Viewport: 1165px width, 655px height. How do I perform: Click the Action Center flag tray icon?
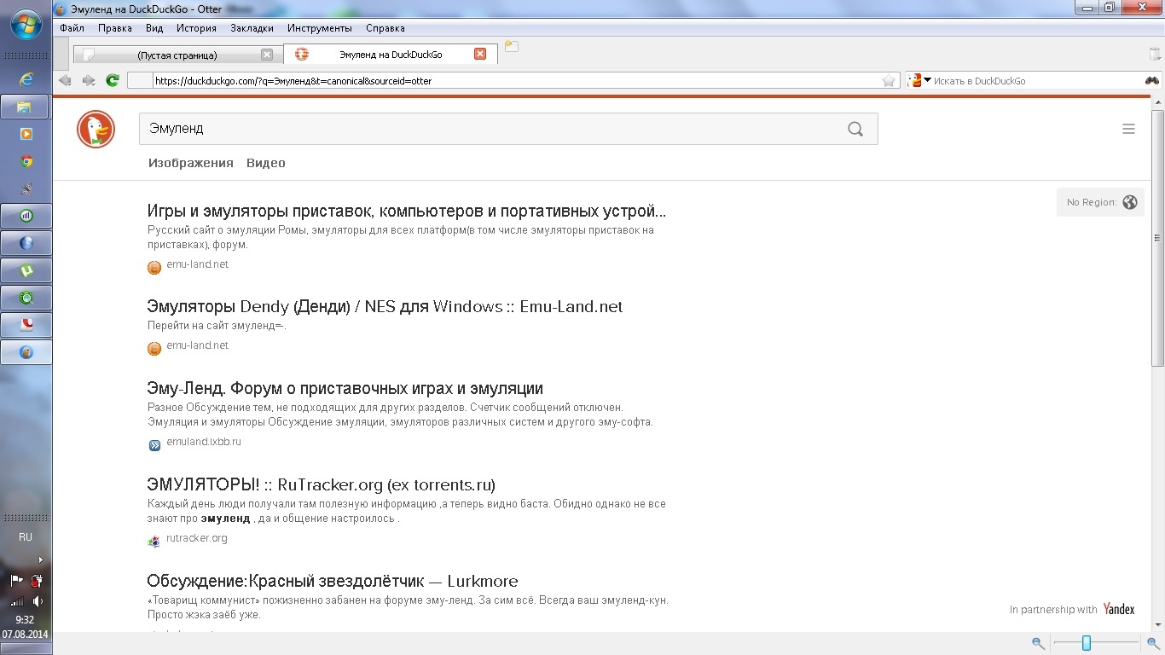[x=17, y=581]
